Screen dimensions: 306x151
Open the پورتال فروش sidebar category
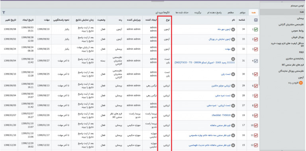coord(298,37)
